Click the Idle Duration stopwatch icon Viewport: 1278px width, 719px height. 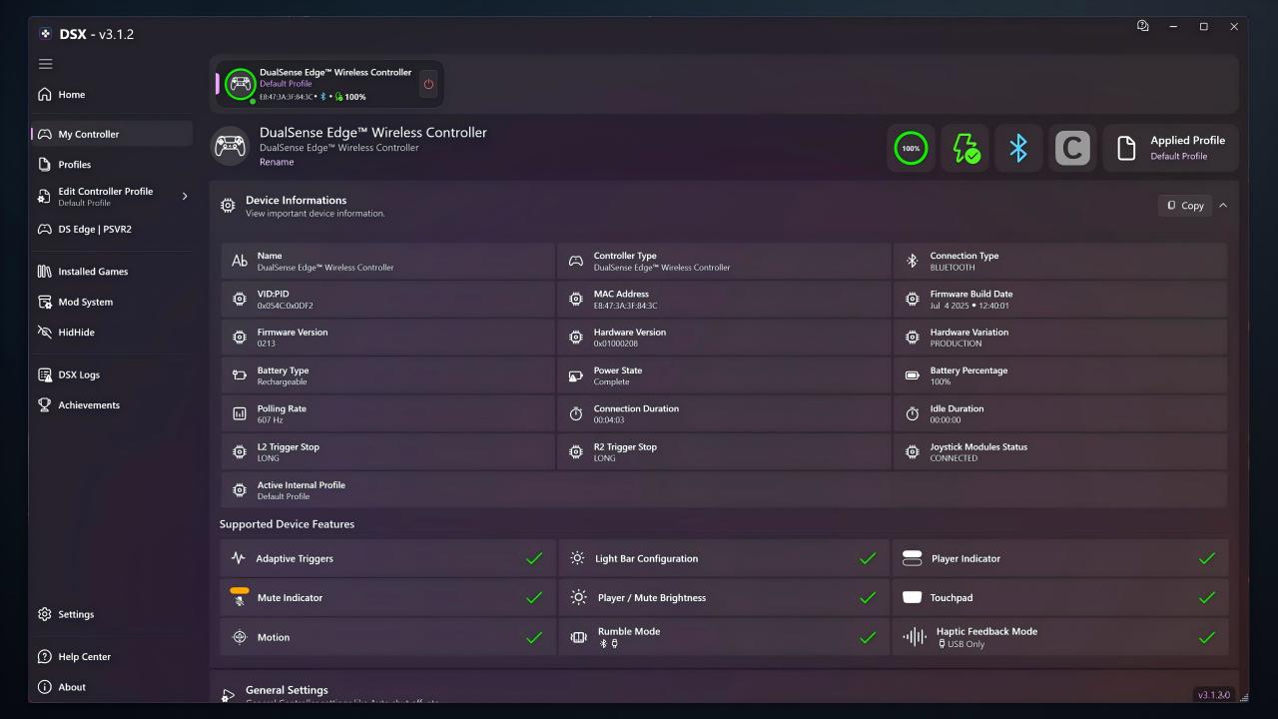(x=912, y=413)
